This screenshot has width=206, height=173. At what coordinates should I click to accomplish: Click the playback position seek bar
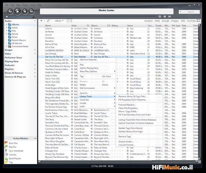(x=99, y=17)
